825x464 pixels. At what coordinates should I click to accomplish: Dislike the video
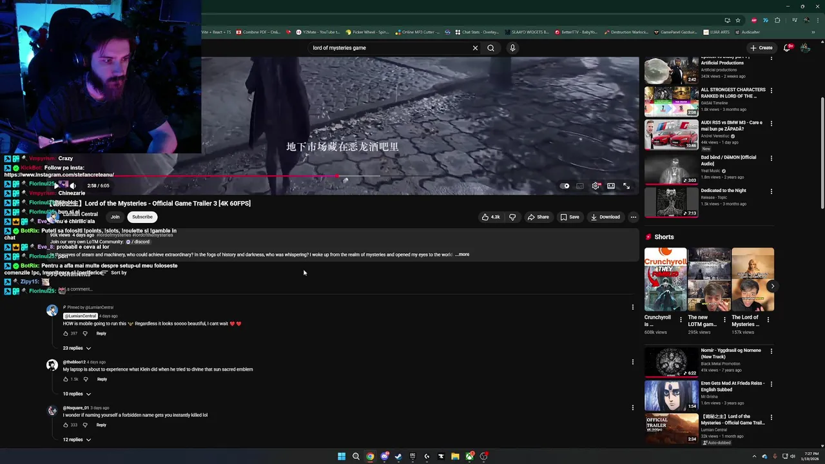[x=512, y=217]
